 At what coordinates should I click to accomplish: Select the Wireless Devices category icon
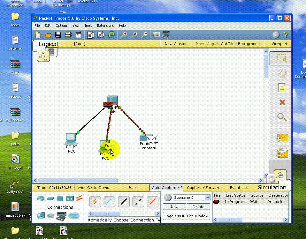70,199
